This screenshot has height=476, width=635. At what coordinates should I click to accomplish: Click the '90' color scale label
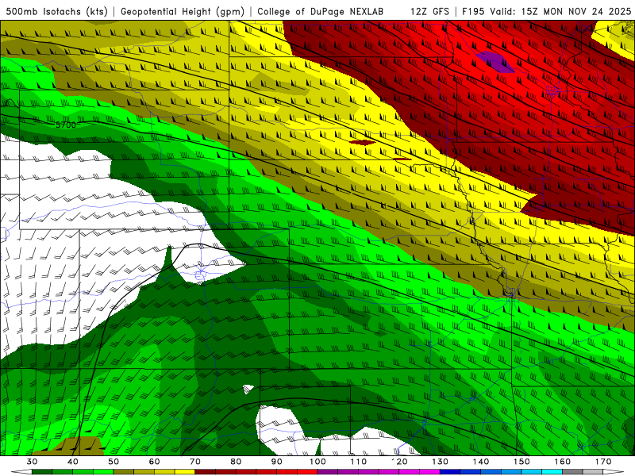point(276,462)
